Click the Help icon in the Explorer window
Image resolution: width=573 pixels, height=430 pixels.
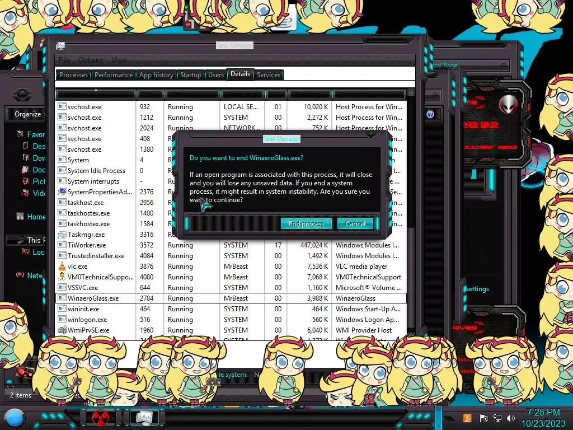click(x=430, y=114)
